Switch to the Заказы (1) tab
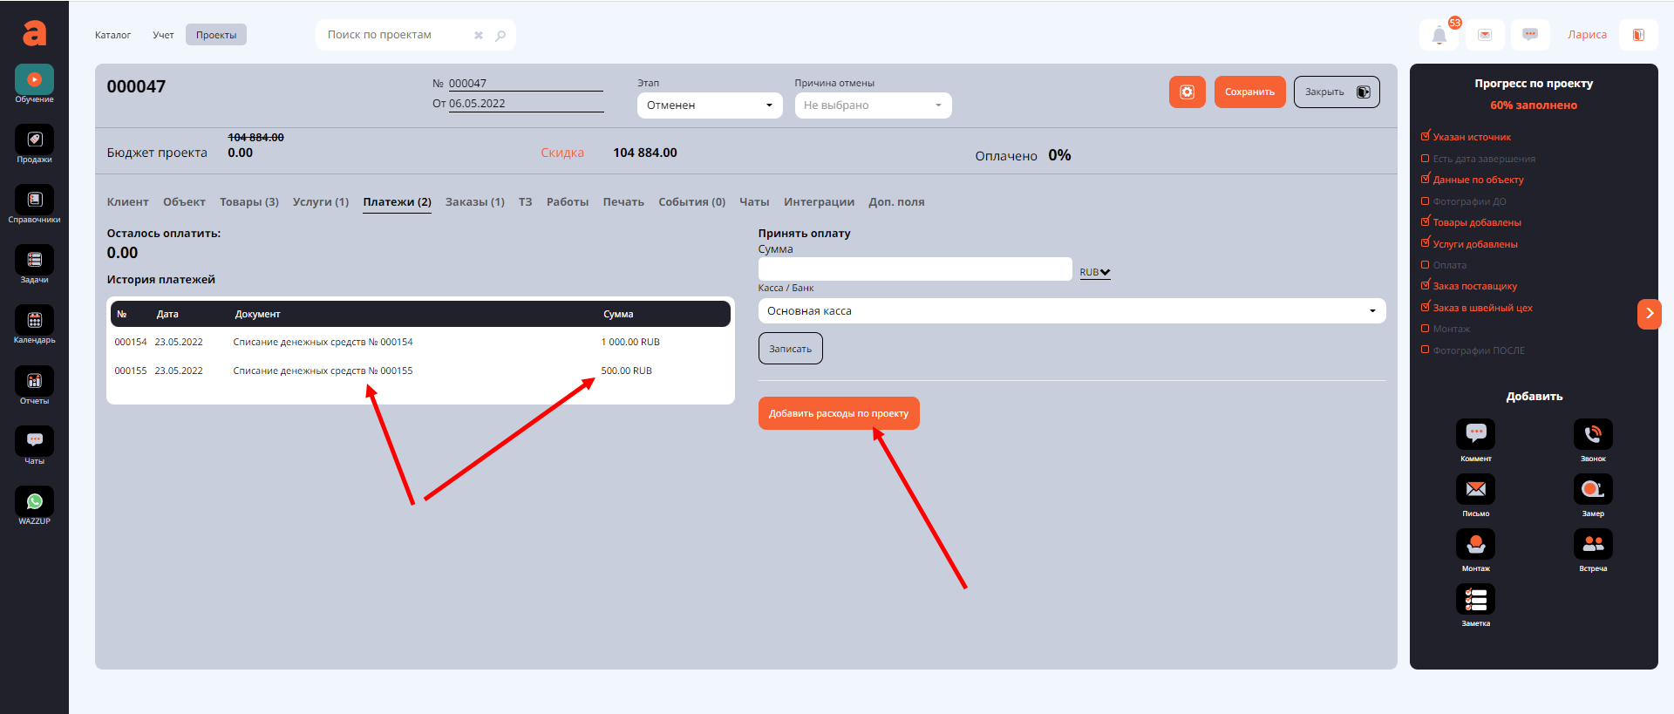1674x714 pixels. pos(474,202)
